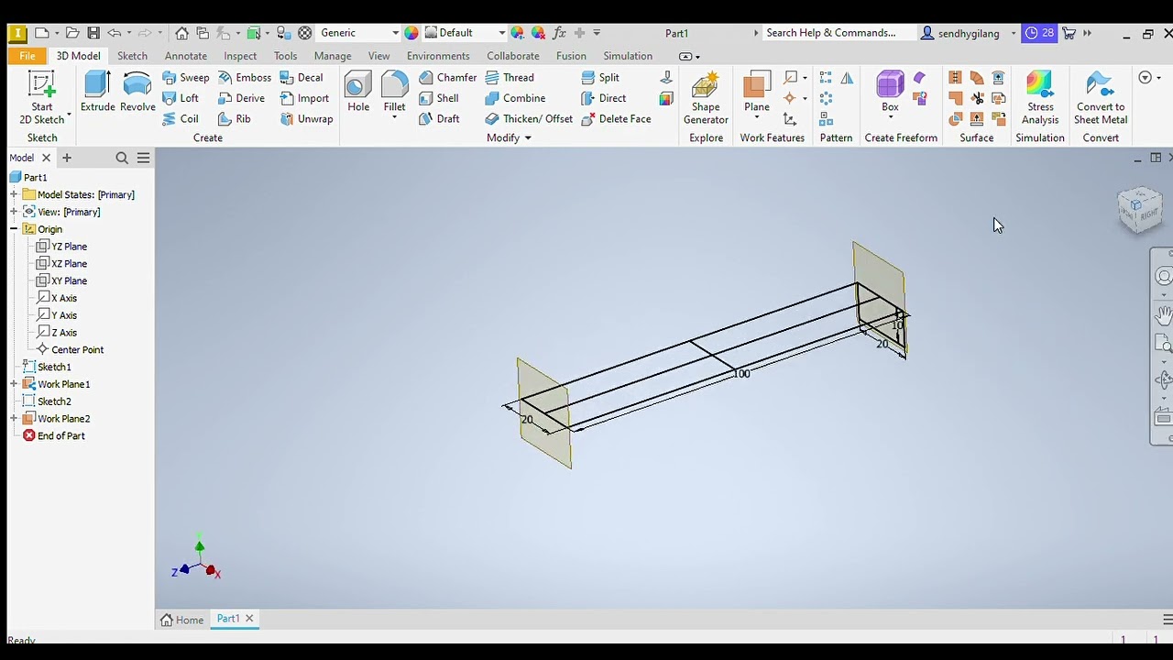
Task: Add a Thread feature
Action: coord(510,78)
